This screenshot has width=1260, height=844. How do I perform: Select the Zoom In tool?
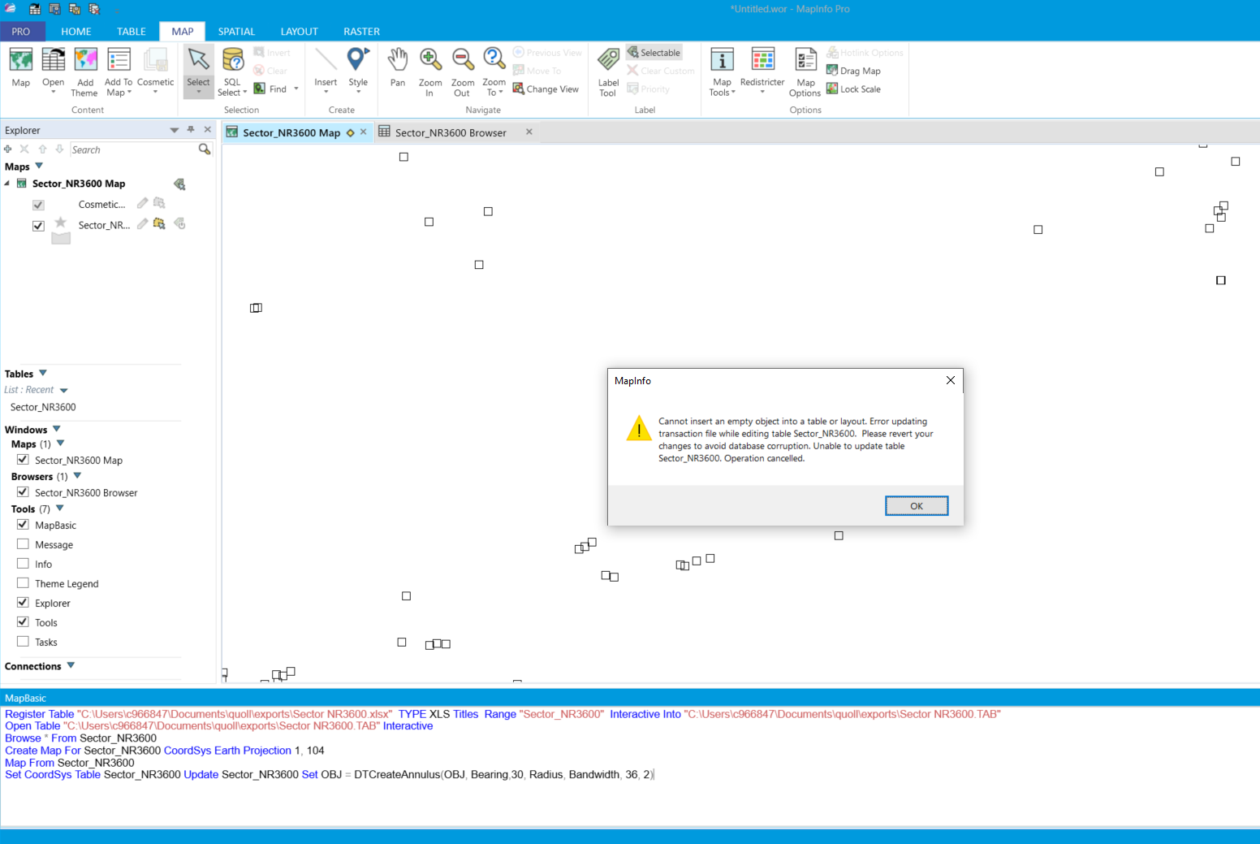click(x=430, y=60)
